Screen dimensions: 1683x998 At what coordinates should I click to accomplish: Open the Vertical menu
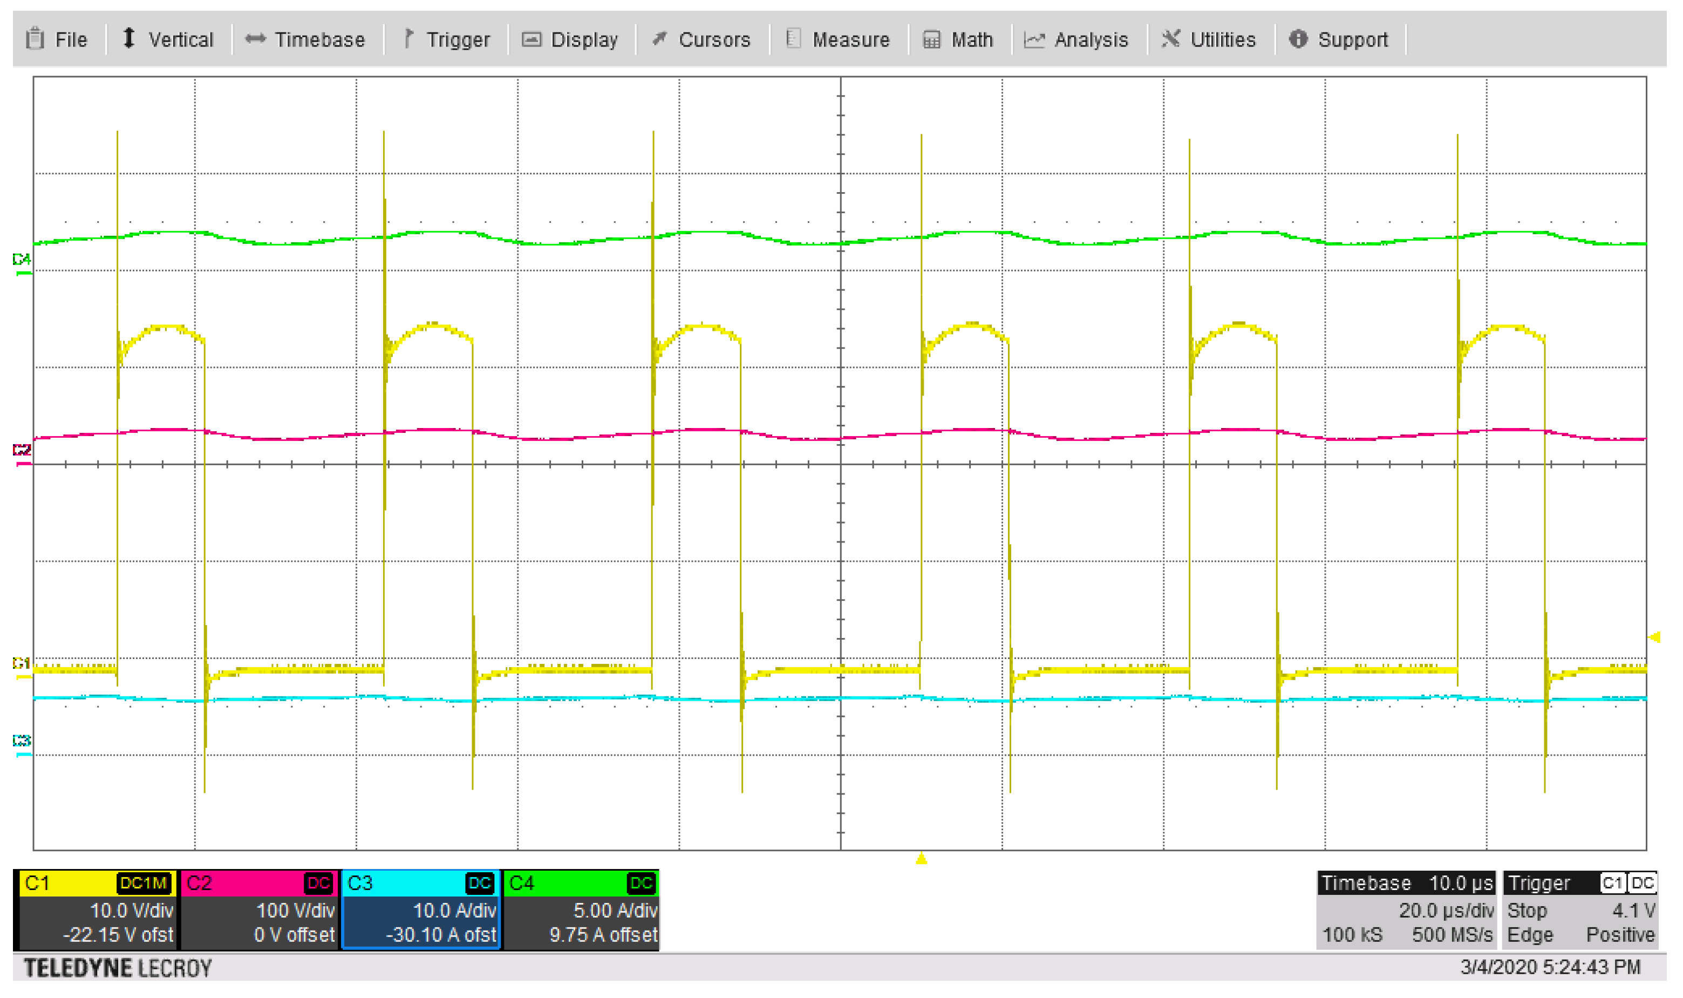168,40
